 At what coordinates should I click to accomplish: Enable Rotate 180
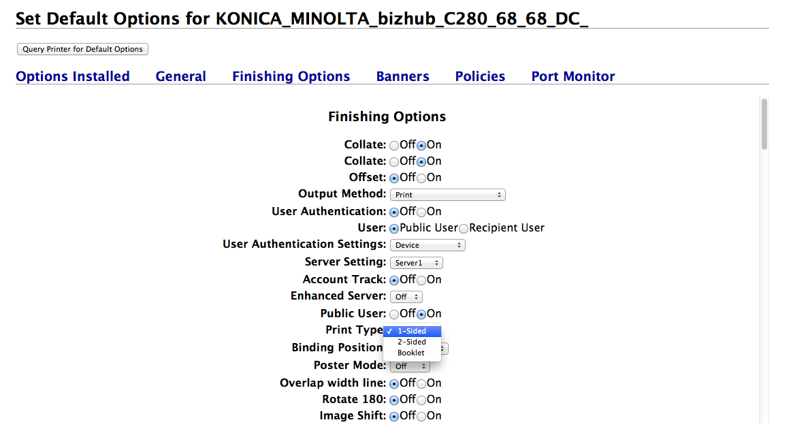[x=421, y=400]
